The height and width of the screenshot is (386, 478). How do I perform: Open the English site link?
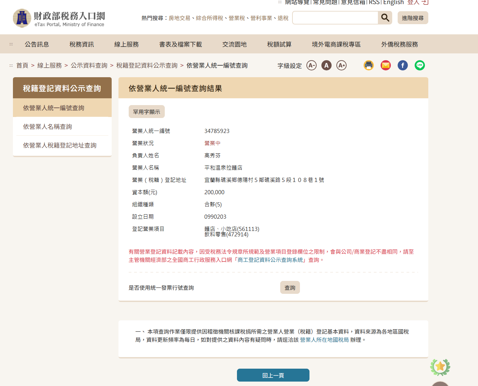394,2
